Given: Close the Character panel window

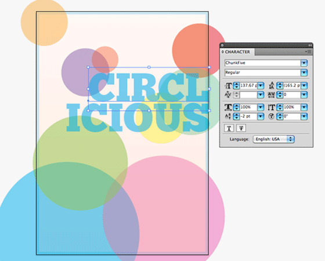Looking at the screenshot, I should click(222, 45).
